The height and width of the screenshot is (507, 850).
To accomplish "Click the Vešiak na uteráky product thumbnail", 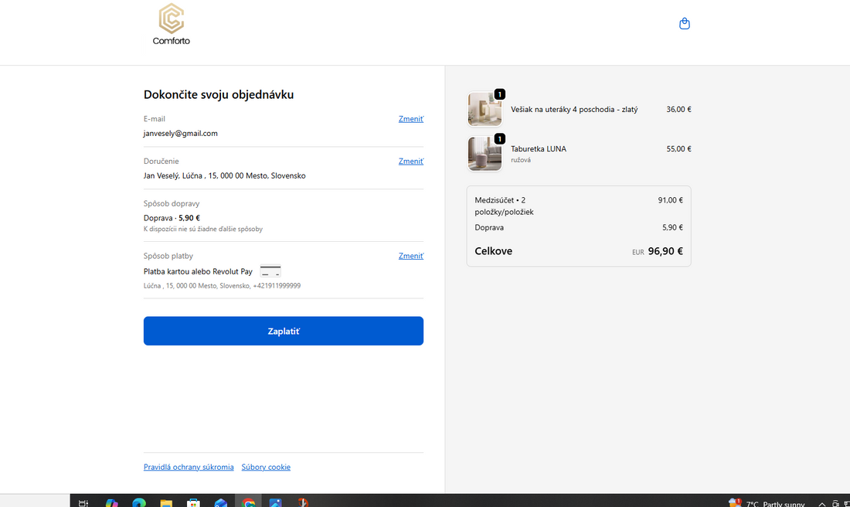I will pyautogui.click(x=484, y=110).
